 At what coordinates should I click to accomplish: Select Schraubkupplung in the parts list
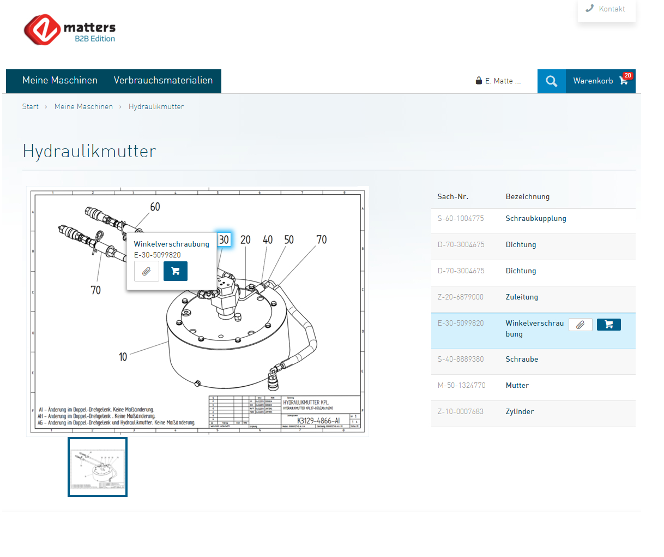tap(535, 219)
